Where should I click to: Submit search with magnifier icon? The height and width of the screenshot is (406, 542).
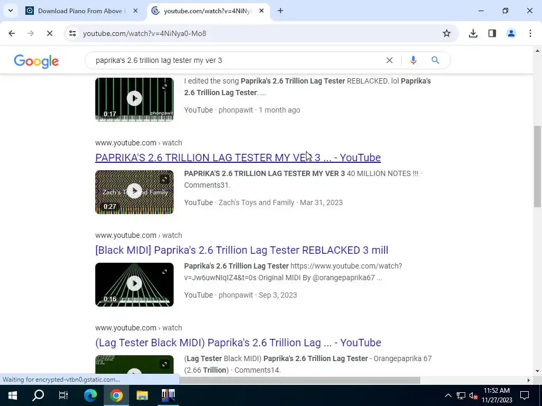coord(435,60)
